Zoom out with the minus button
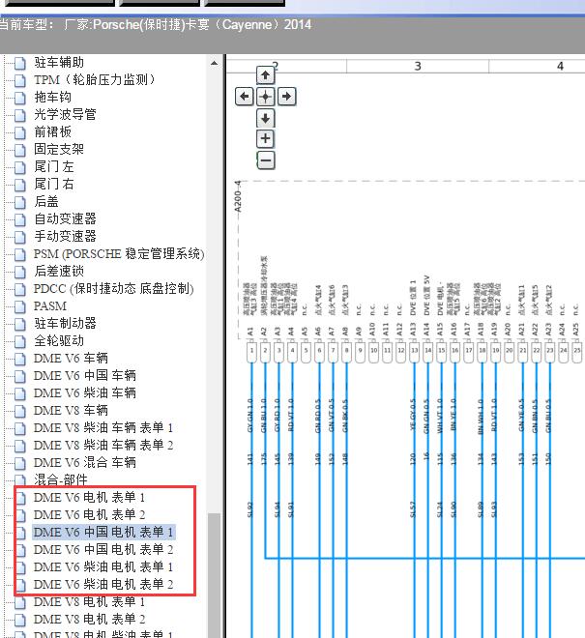 pos(266,160)
